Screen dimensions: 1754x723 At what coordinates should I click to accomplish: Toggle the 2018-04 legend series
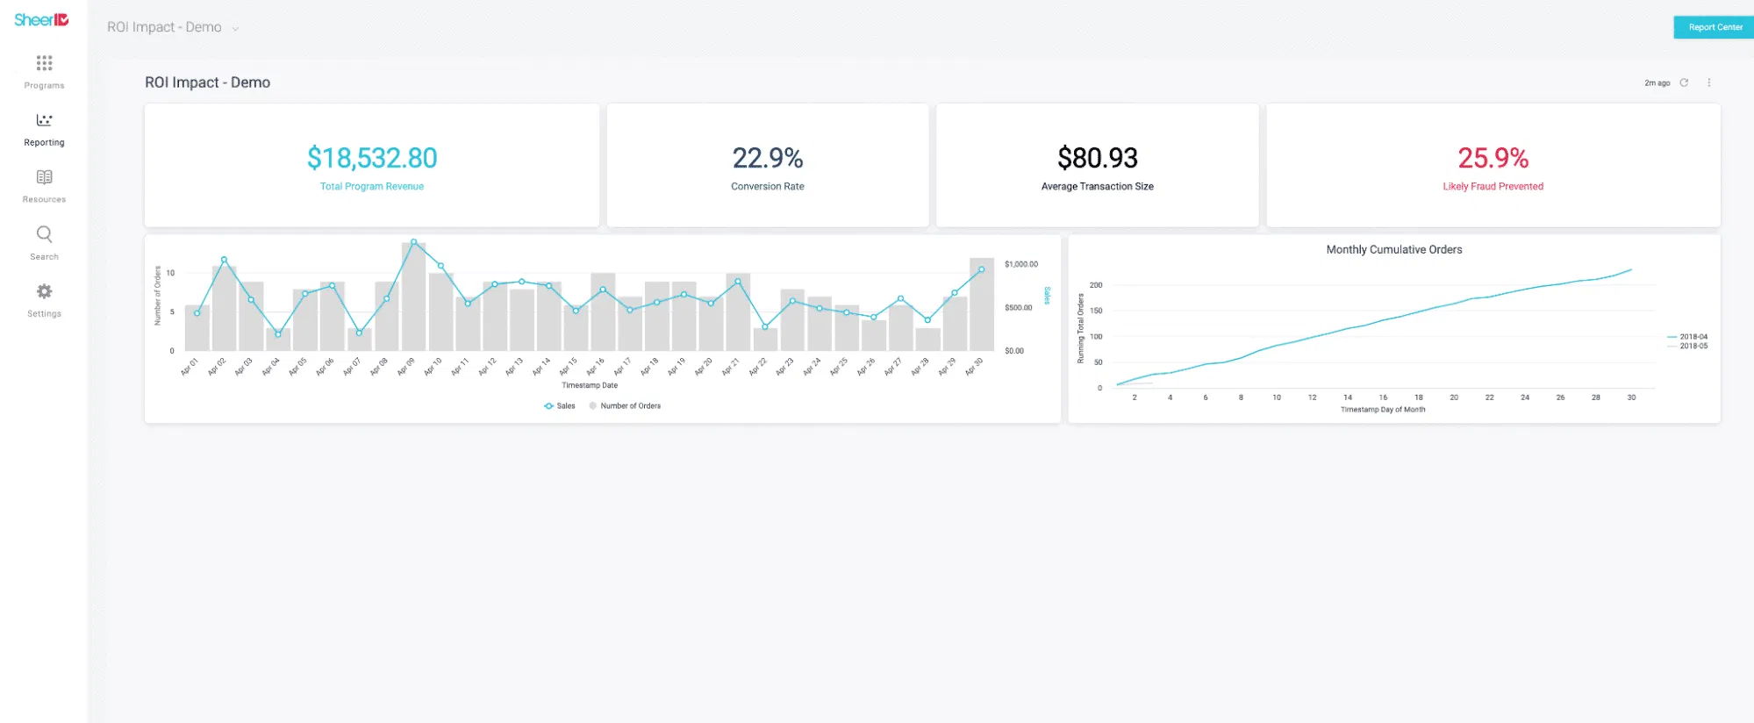tap(1687, 337)
